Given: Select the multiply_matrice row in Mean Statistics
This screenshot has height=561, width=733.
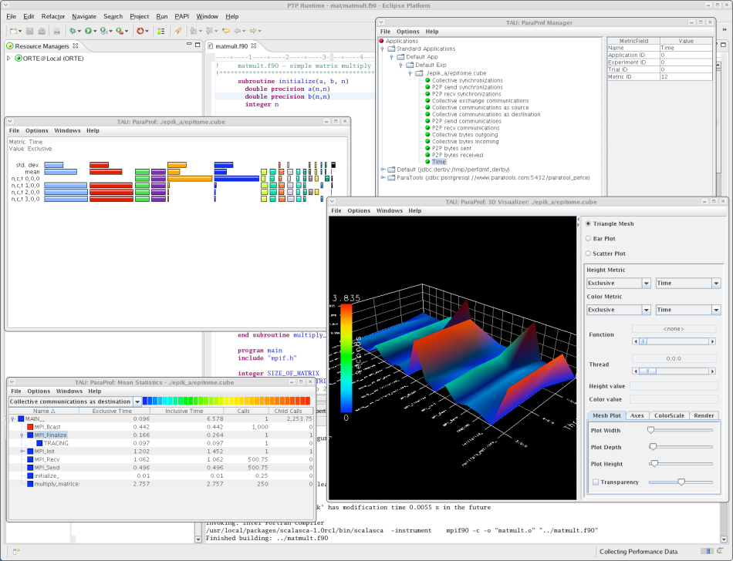Looking at the screenshot, I should pos(160,484).
